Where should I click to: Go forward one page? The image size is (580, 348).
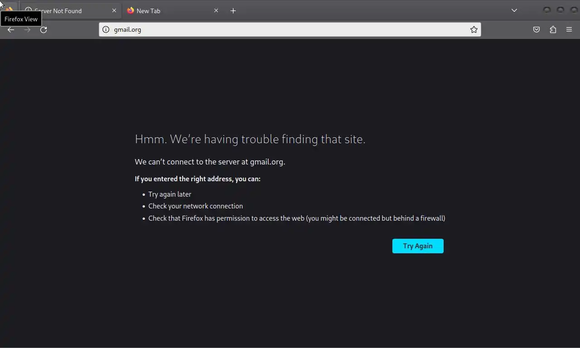[27, 29]
